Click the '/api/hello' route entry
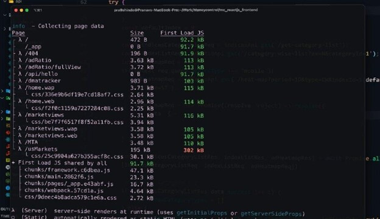The image size is (380, 219). [41, 74]
